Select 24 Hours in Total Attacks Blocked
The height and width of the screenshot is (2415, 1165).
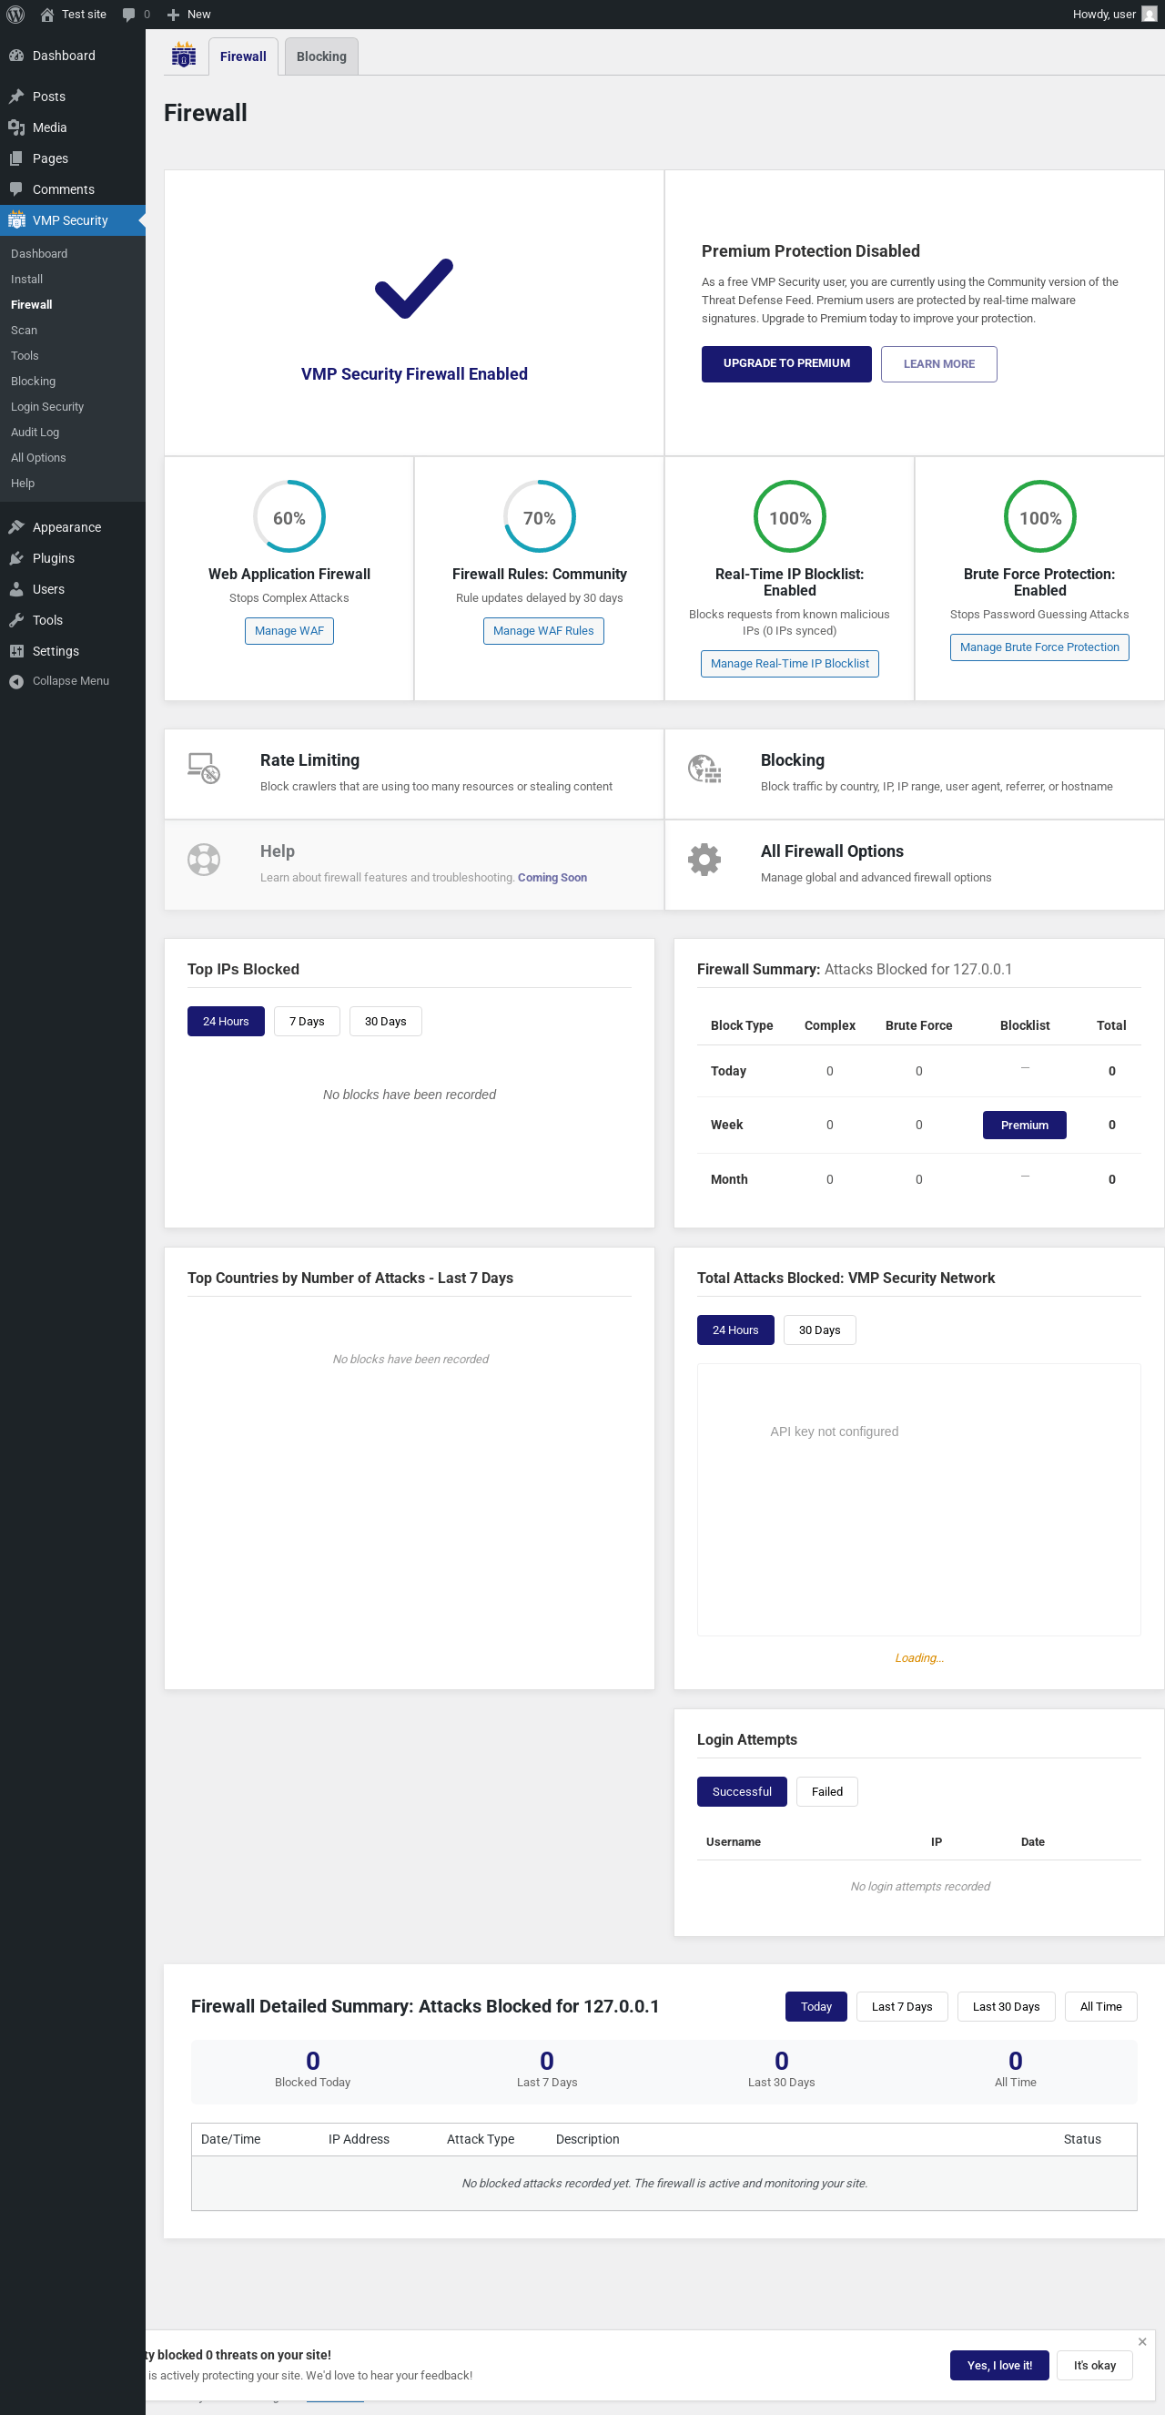click(734, 1330)
